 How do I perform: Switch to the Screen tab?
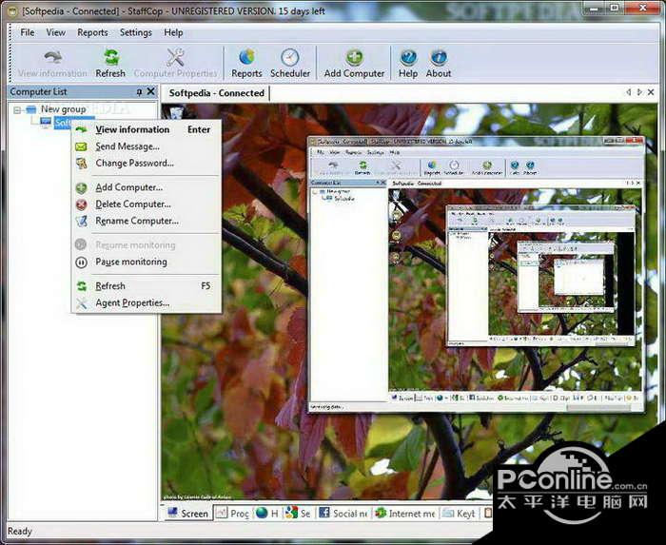coord(188,514)
